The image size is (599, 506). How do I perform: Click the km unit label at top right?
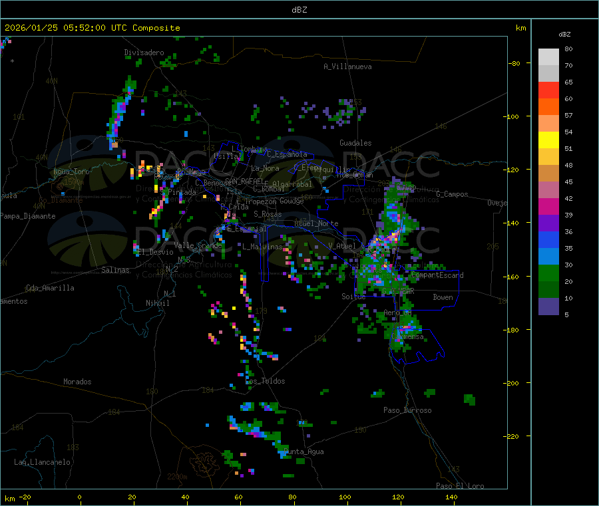click(520, 28)
